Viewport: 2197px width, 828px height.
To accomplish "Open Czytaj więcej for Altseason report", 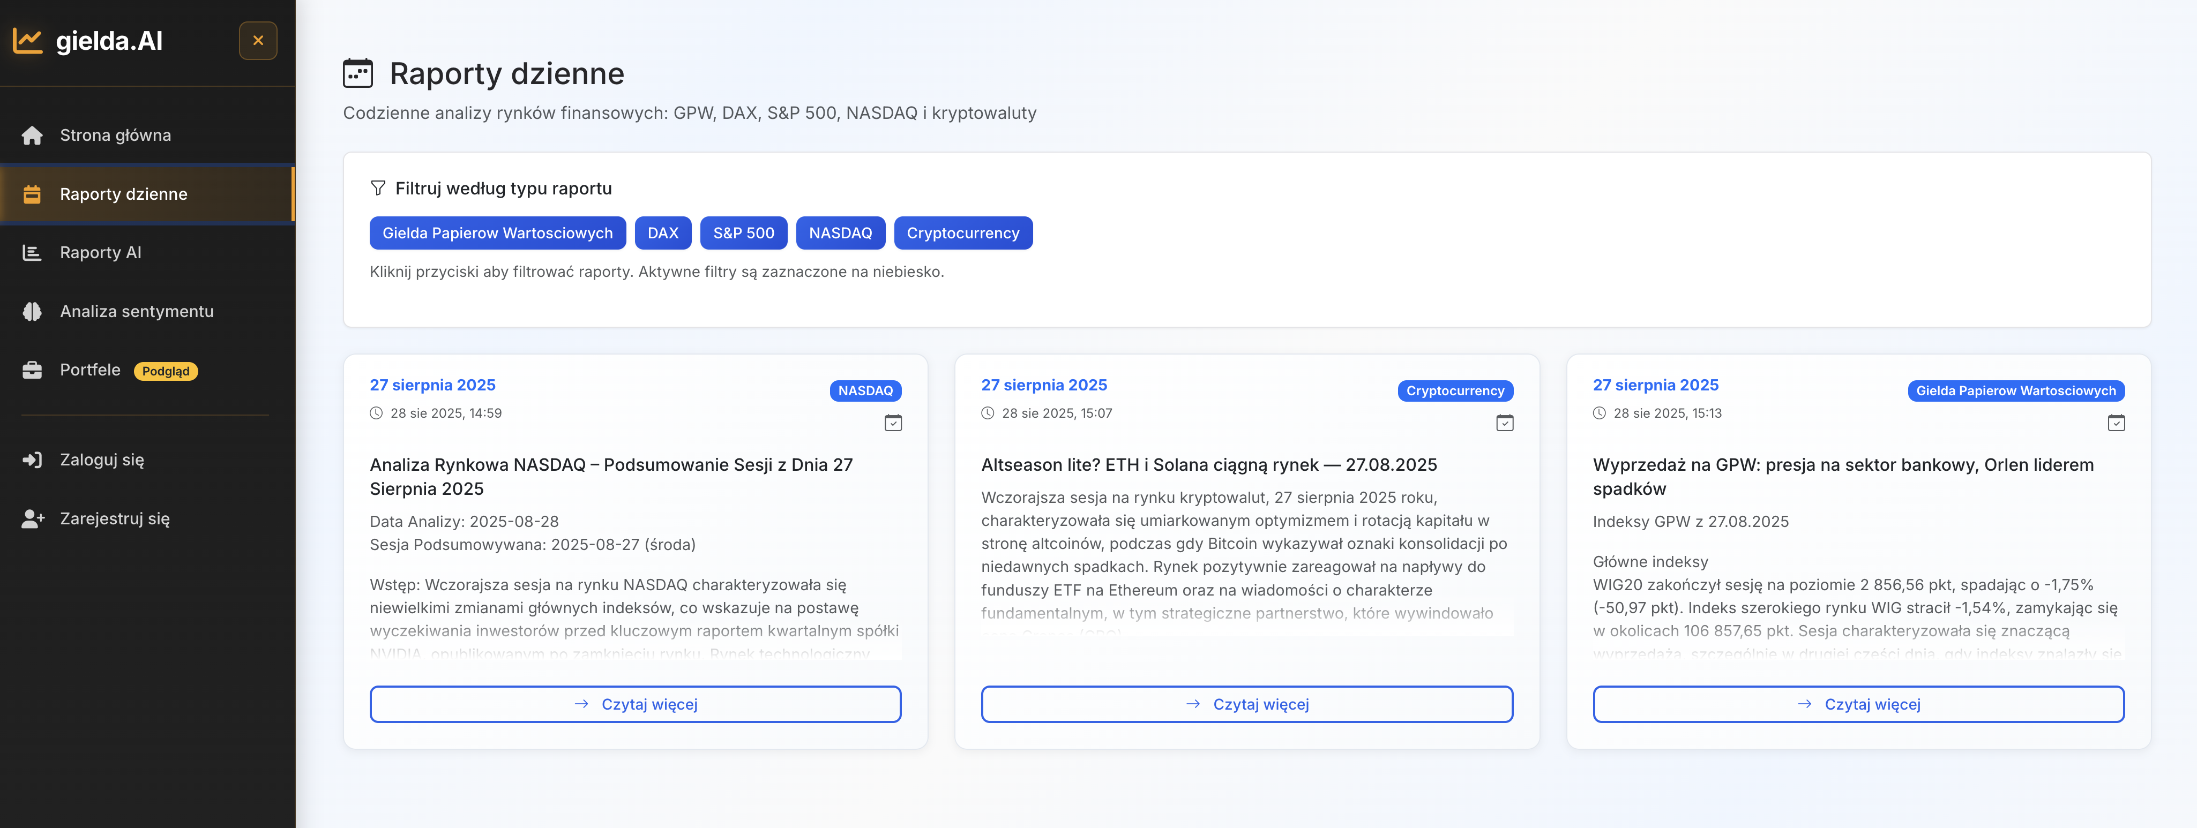I will tap(1246, 704).
